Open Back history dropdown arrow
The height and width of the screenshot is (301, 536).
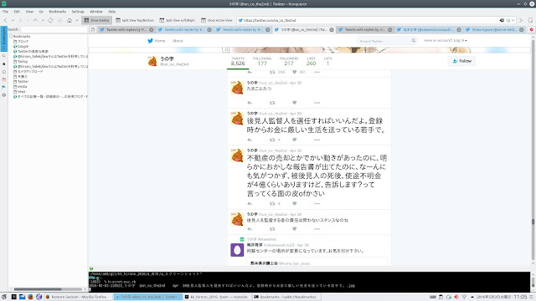[x=13, y=20]
